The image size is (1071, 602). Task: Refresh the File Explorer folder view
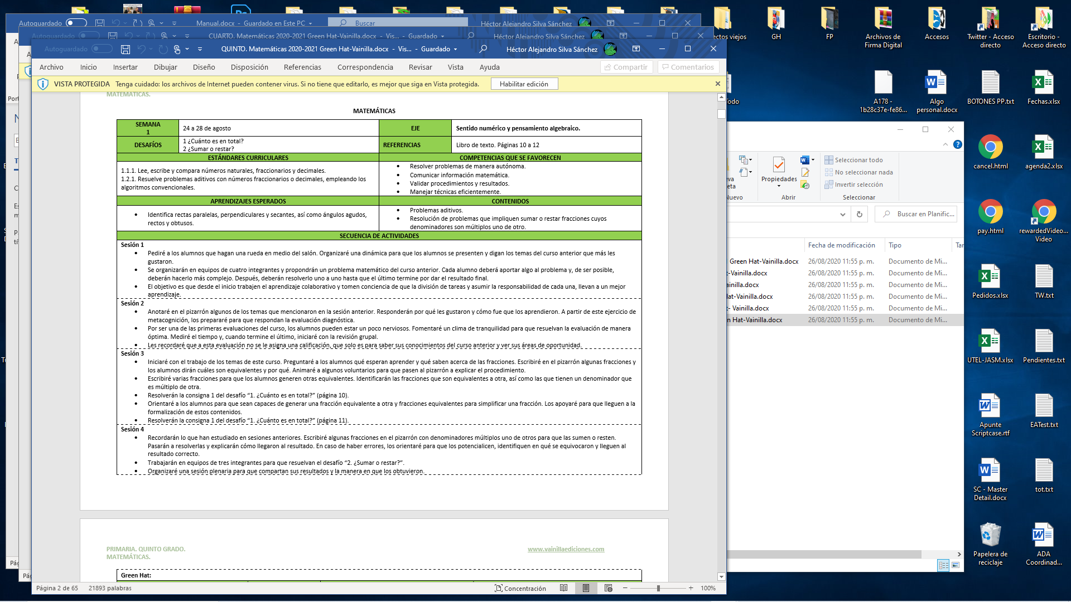coord(860,214)
